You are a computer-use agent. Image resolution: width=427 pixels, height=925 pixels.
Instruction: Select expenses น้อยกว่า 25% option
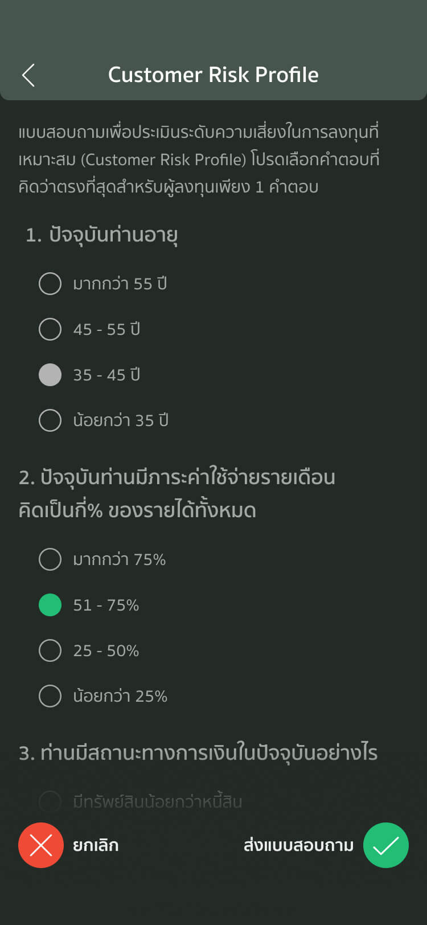(x=50, y=696)
